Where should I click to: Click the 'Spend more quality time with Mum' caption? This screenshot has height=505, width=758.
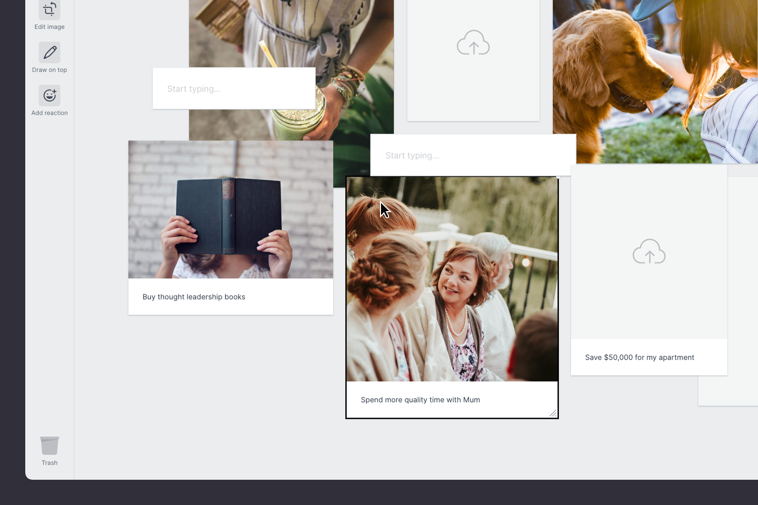point(420,400)
